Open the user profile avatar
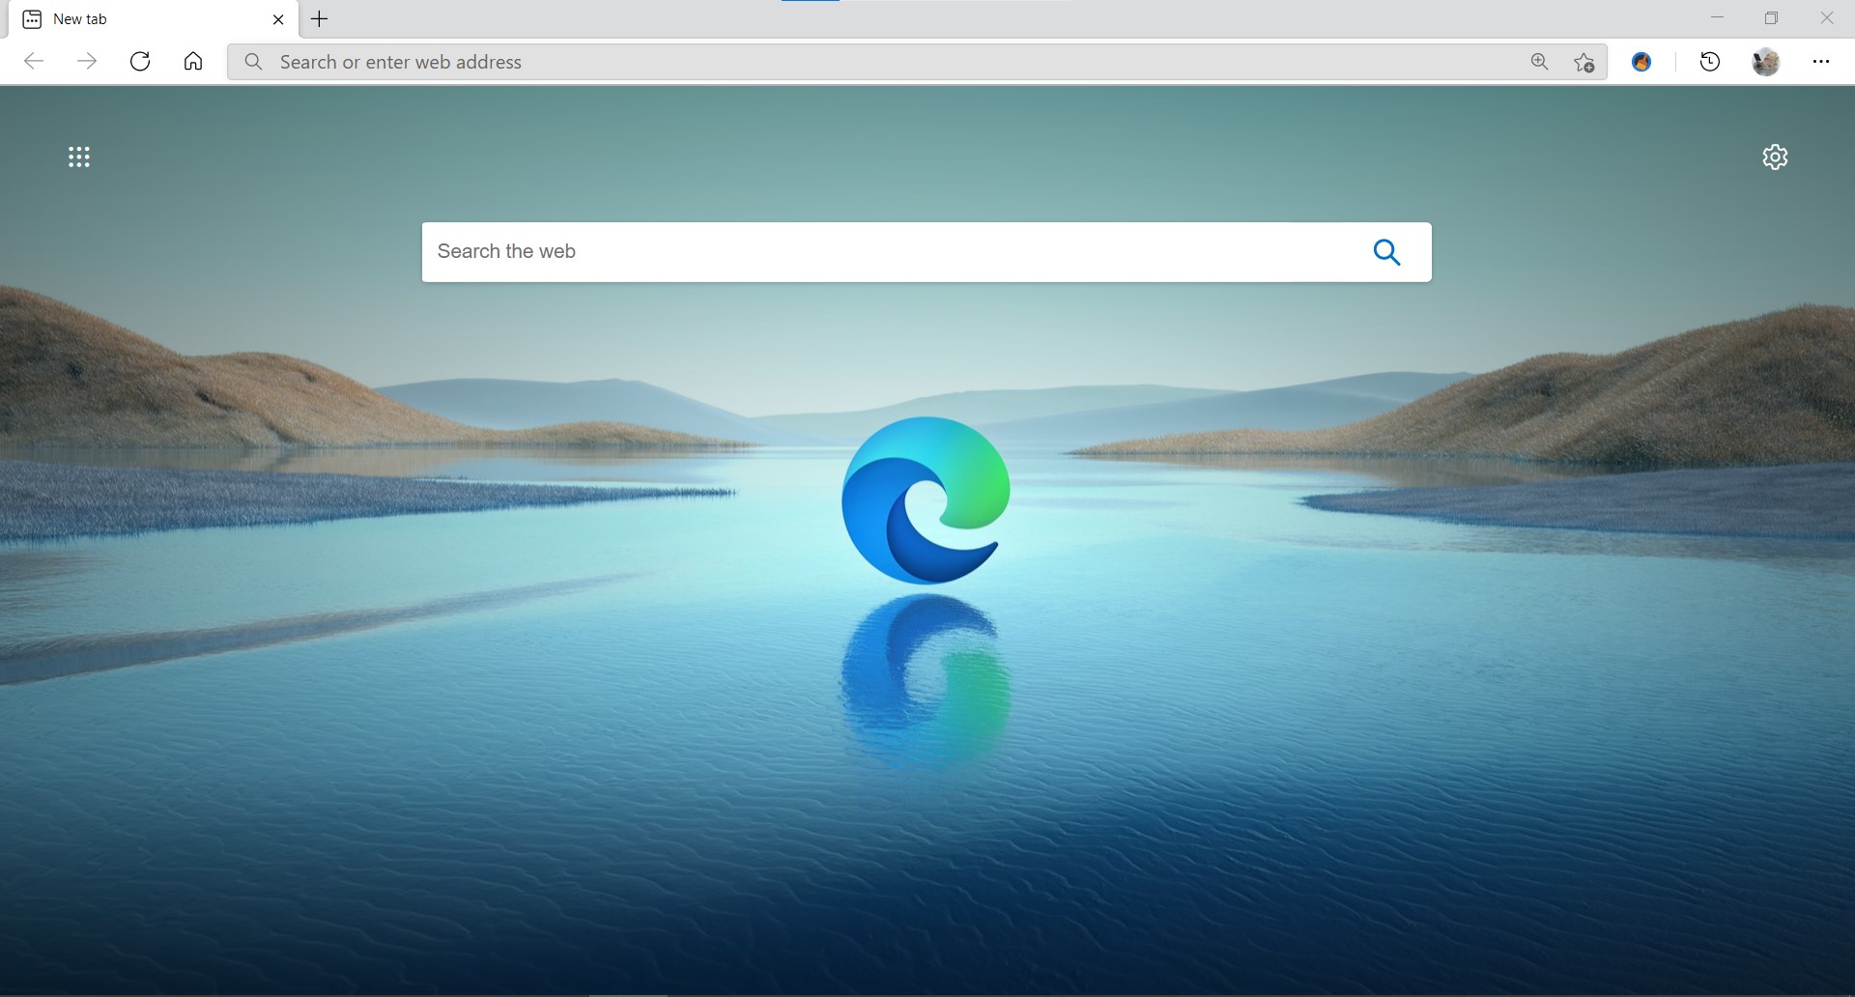Viewport: 1855px width, 997px height. pos(1766,62)
